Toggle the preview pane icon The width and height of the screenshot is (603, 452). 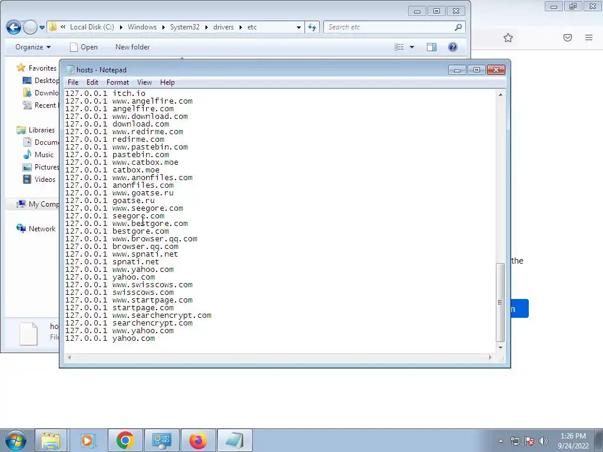(x=432, y=47)
